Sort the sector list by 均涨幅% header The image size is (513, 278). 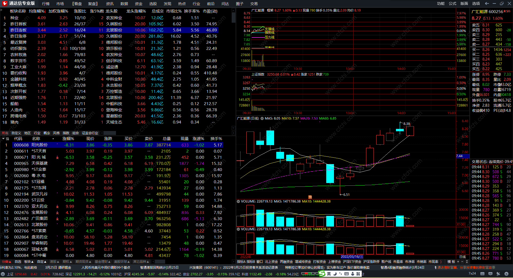(x=37, y=11)
